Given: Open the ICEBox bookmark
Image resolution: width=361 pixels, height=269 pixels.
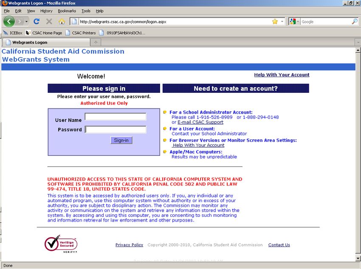Looking at the screenshot, I should click(x=13, y=33).
